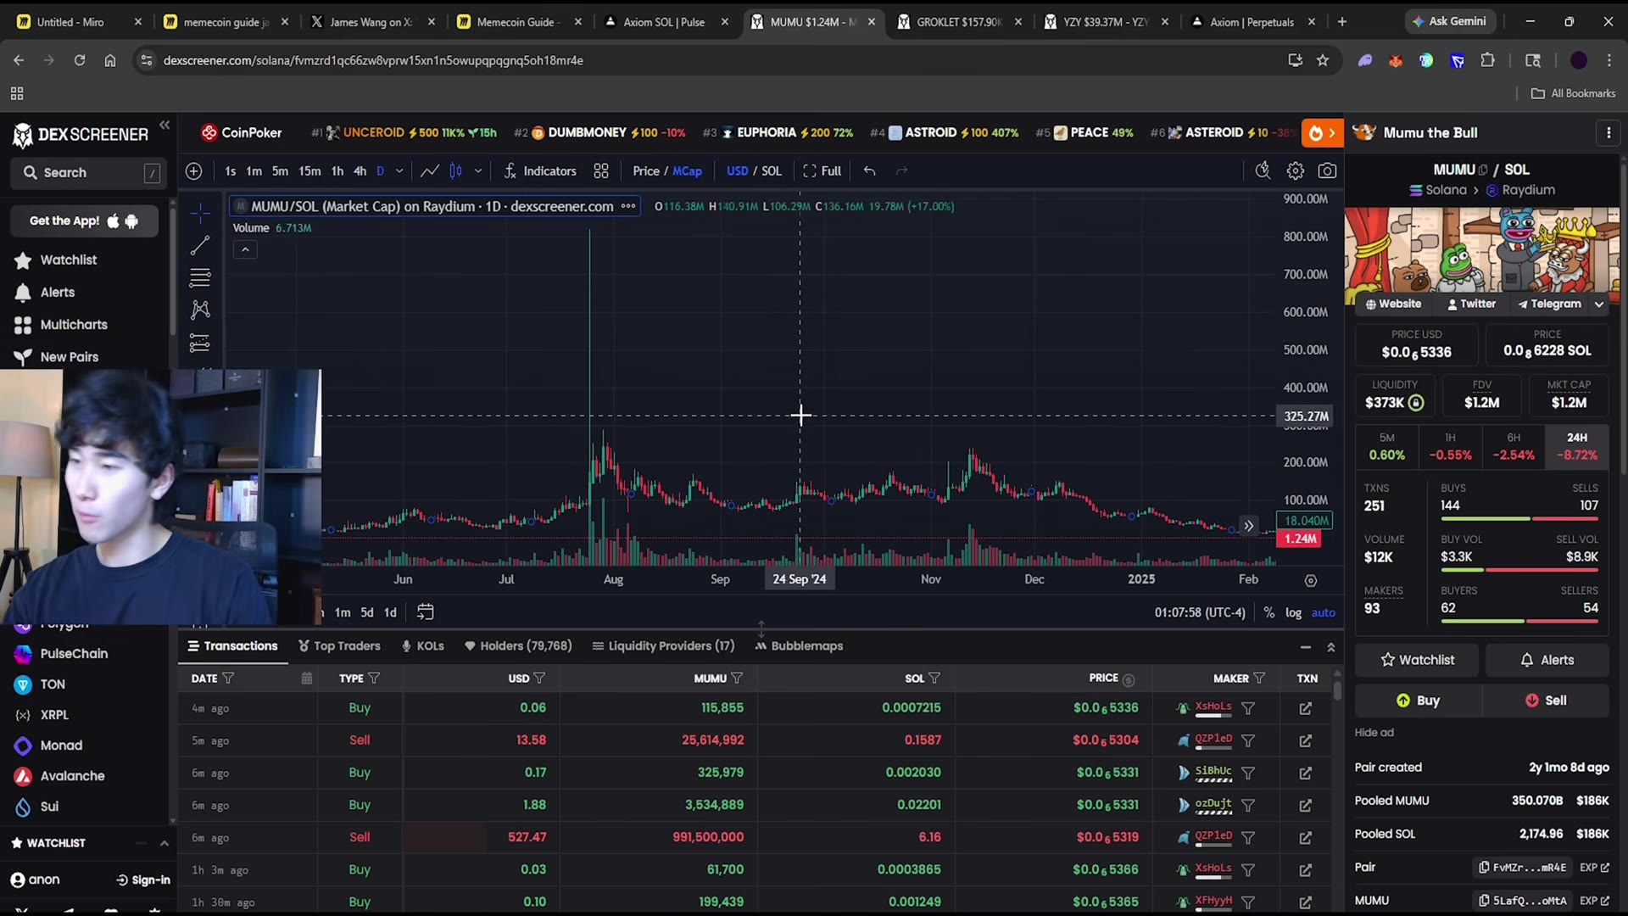Switch to Axiom SOL | Pulse browser tab
This screenshot has width=1628, height=916.
click(664, 22)
